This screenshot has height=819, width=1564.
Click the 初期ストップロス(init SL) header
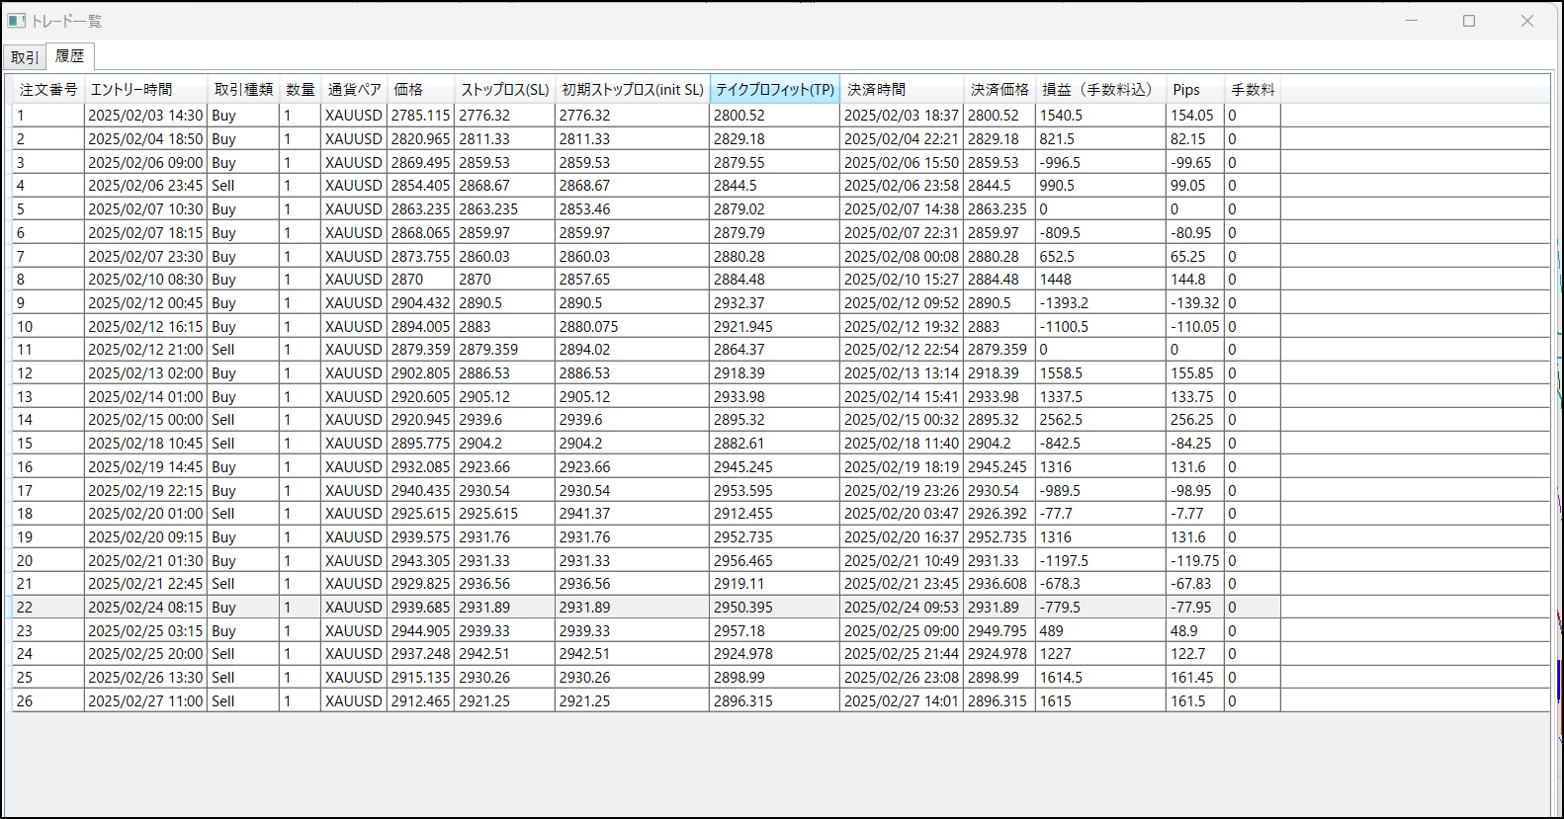pyautogui.click(x=633, y=90)
